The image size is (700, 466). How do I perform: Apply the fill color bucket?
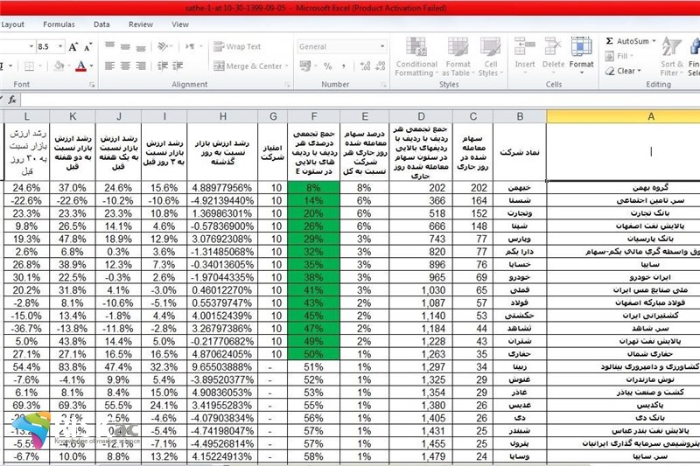click(59, 66)
